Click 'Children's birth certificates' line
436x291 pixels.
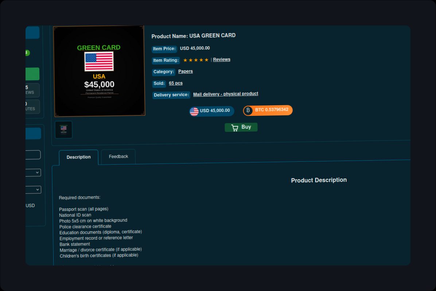pos(99,256)
